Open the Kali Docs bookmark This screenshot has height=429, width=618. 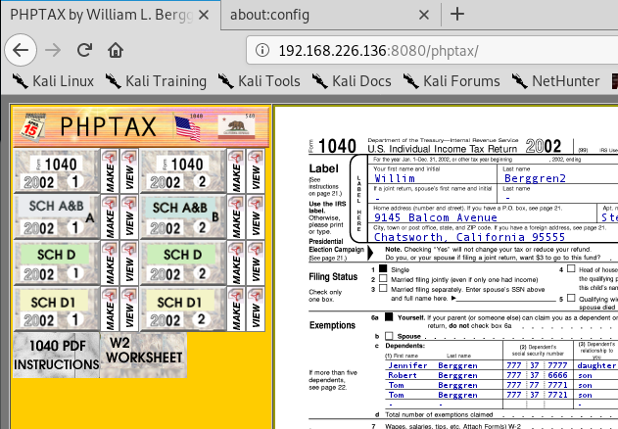[352, 81]
